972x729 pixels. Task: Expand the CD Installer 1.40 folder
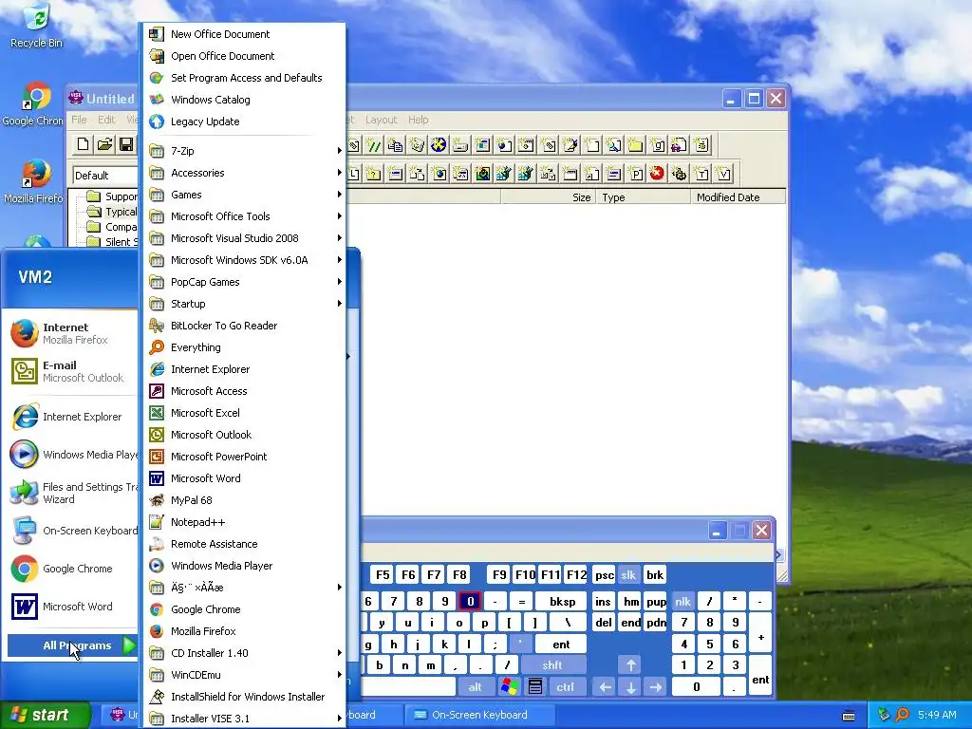click(x=244, y=653)
